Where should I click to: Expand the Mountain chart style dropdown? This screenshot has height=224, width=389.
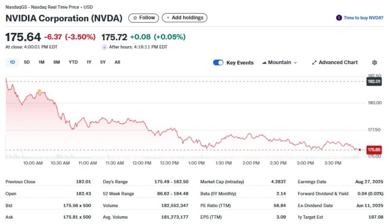point(295,63)
